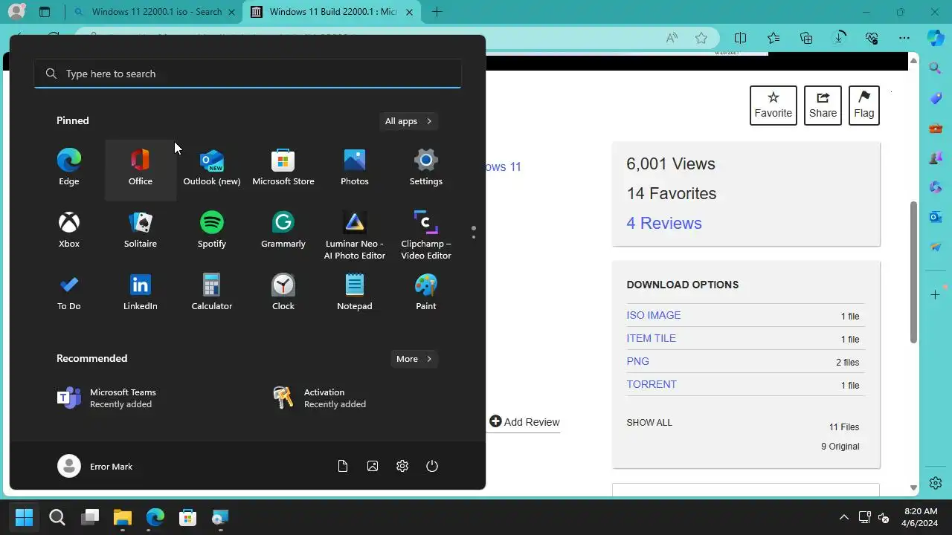Click the Share button on page
The image size is (952, 535).
(x=823, y=106)
